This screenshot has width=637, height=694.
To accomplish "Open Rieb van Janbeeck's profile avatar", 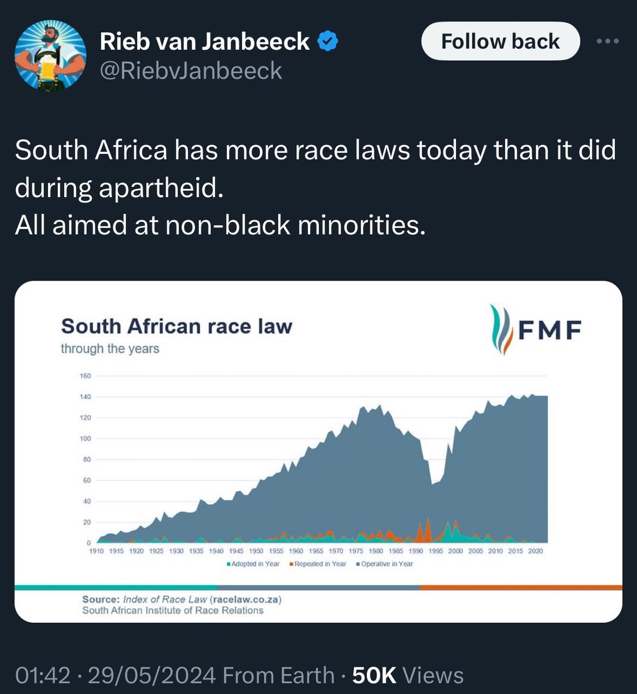I will click(50, 56).
